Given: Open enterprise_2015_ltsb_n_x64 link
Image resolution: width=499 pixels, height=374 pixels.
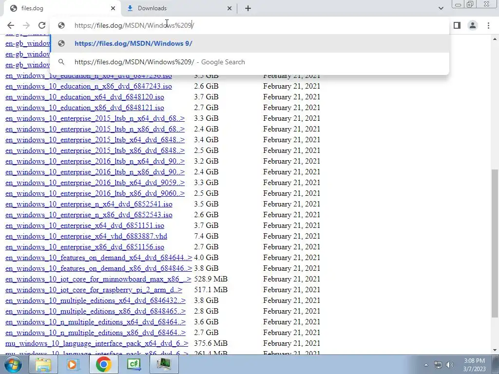Looking at the screenshot, I should pyautogui.click(x=95, y=118).
